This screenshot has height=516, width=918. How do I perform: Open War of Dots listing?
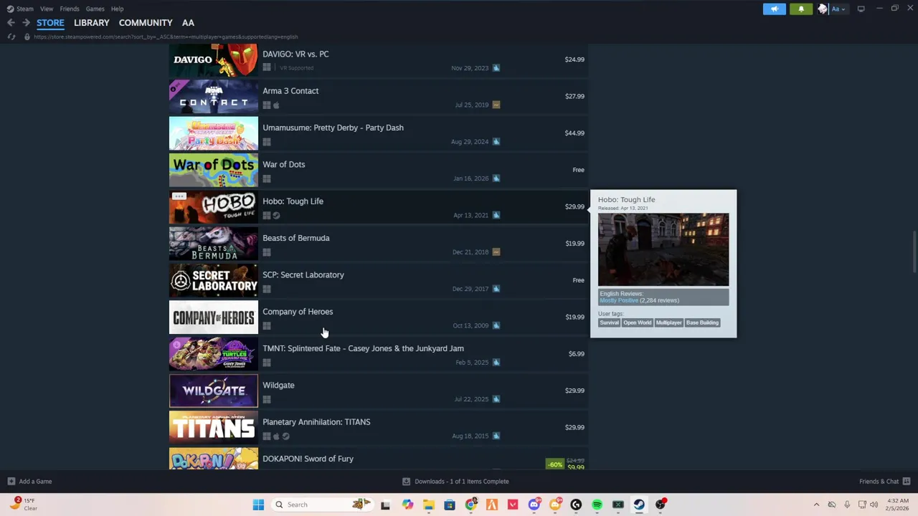coord(379,171)
